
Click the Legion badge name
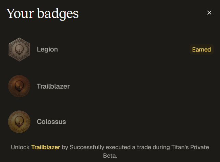pos(47,50)
